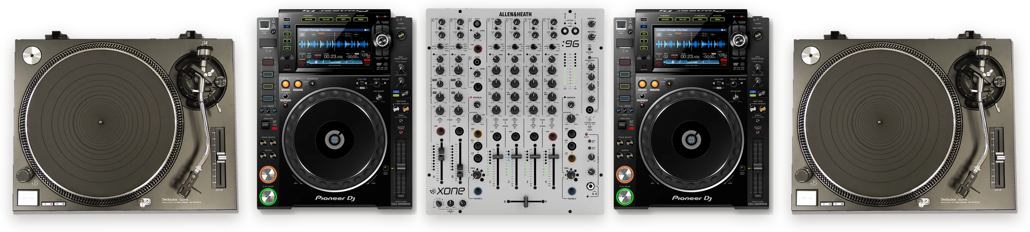1030x232 pixels.
Task: Touch the jog wheel center on left CDJ
Action: [335, 139]
